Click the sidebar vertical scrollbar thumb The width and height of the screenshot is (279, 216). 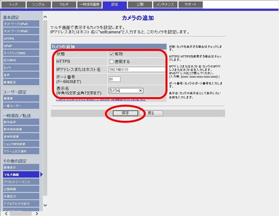(x=45, y=108)
